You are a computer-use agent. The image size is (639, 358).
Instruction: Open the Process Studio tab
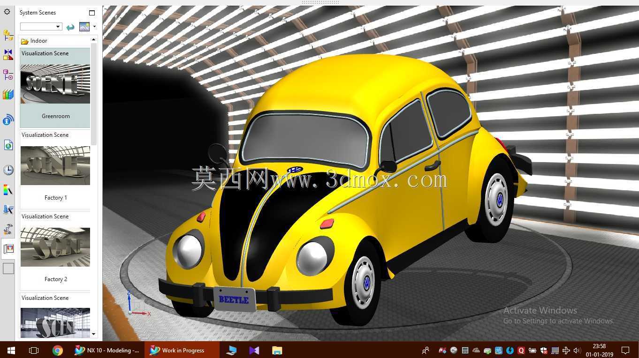(8, 209)
